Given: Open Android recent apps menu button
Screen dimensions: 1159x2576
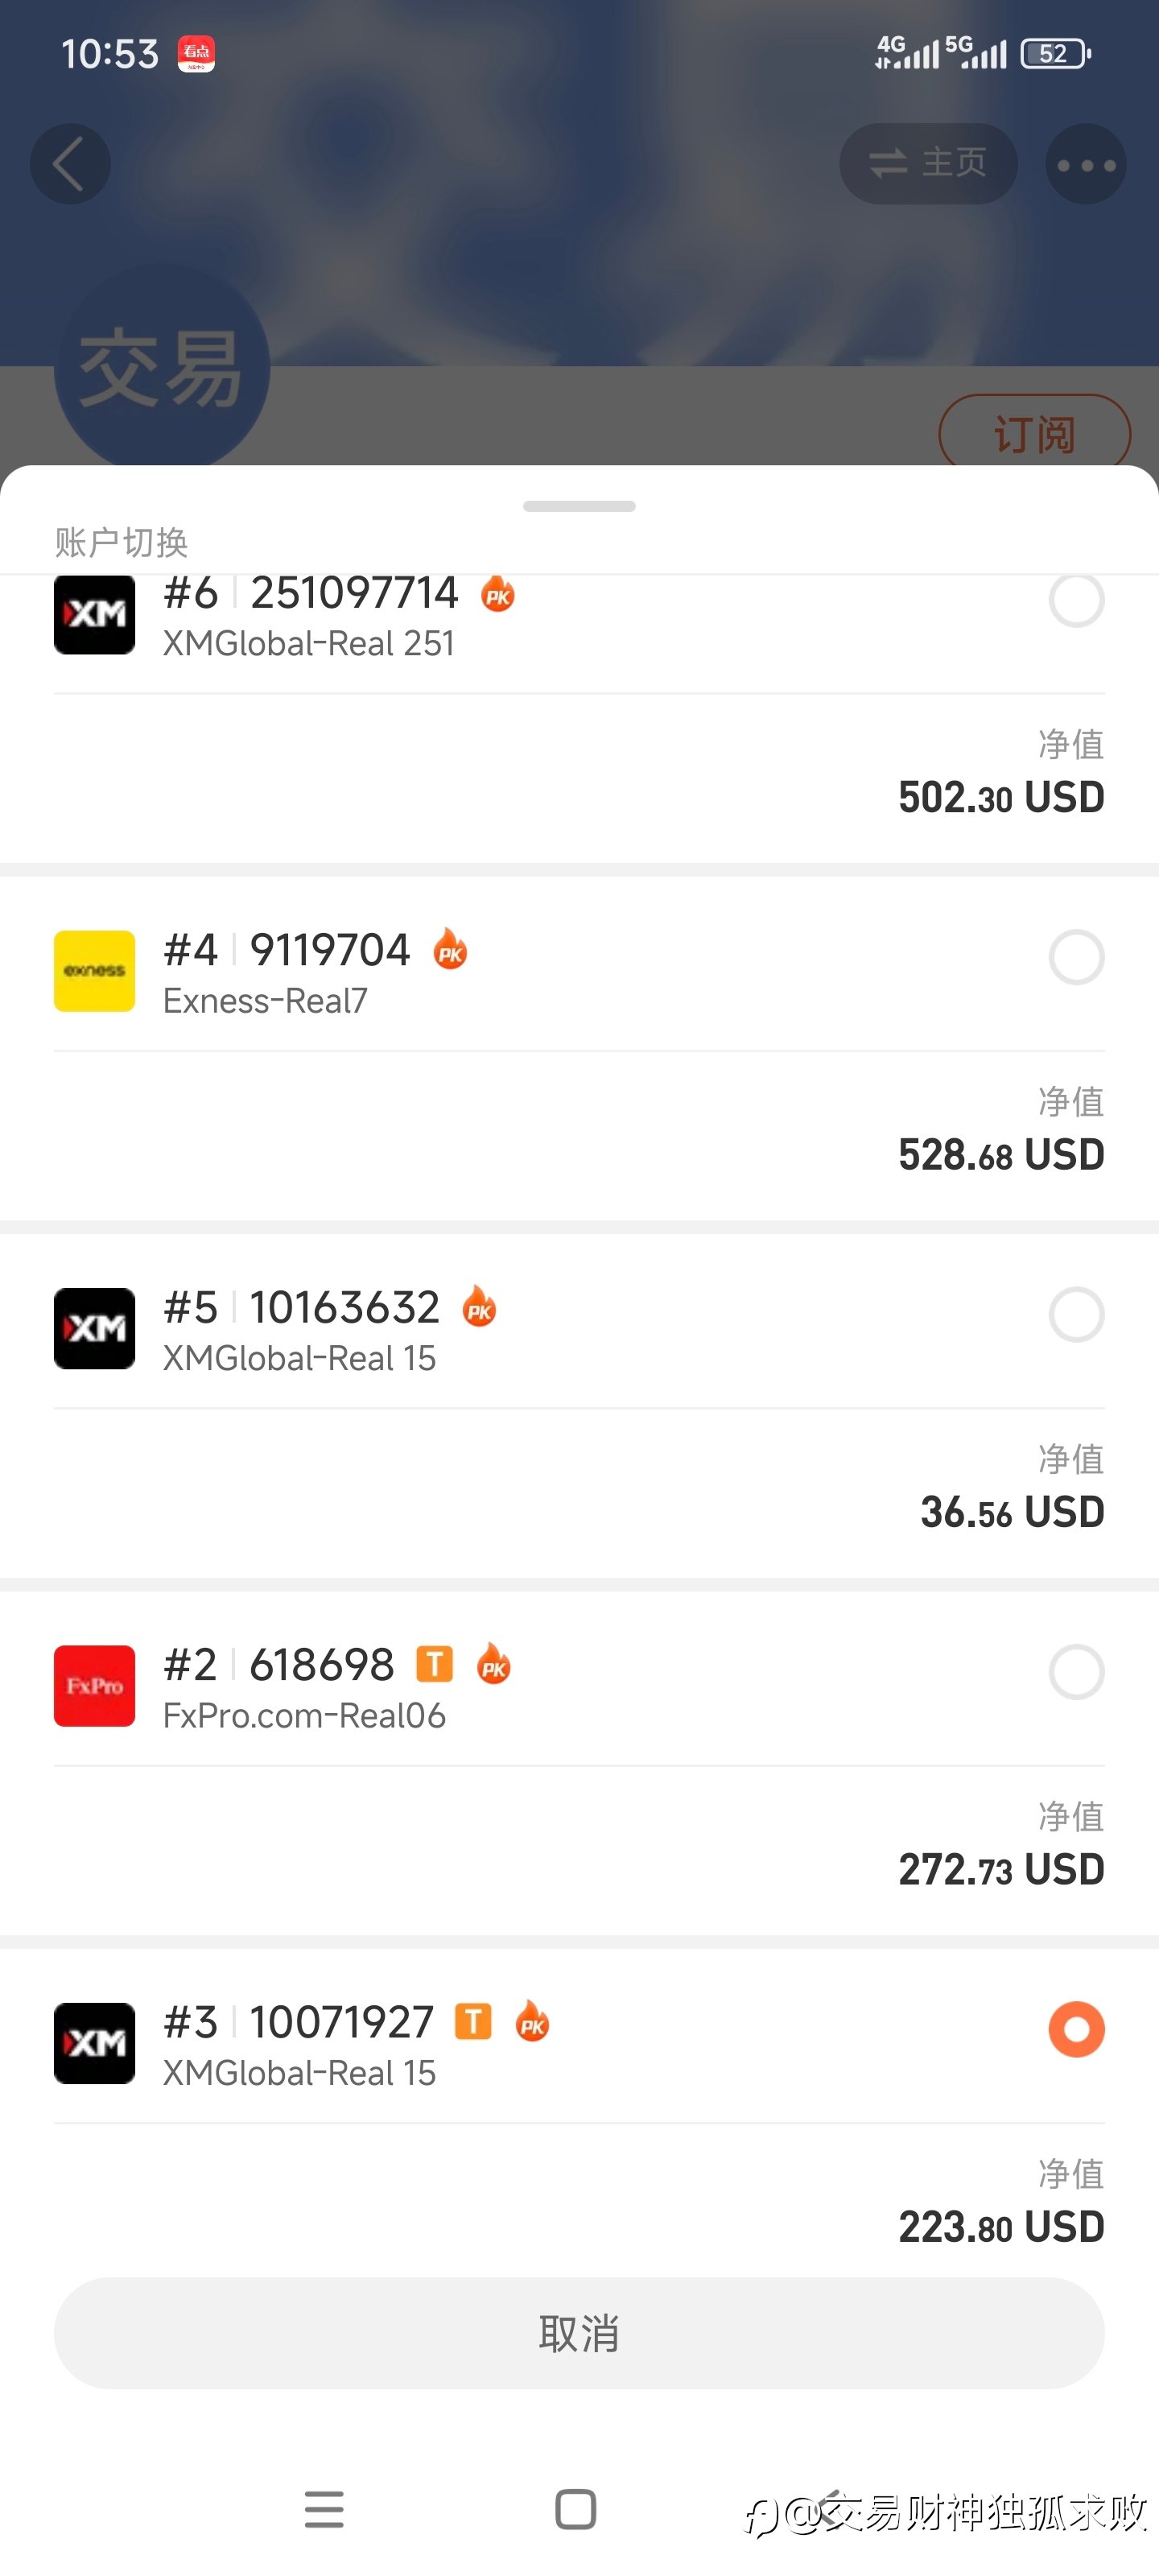Looking at the screenshot, I should coord(324,2509).
